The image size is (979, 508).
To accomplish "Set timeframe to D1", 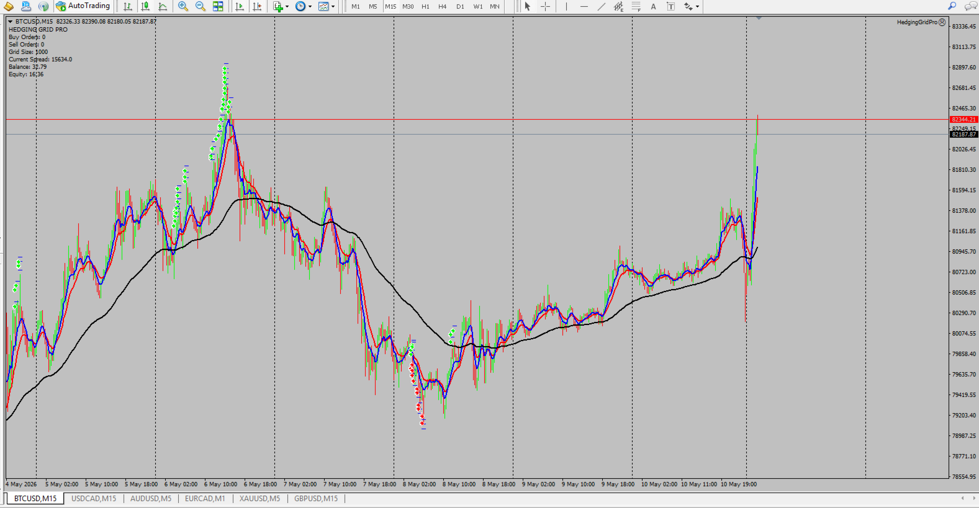I will pos(460,6).
